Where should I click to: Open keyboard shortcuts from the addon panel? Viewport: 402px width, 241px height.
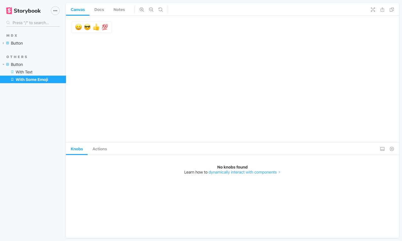tap(382, 149)
